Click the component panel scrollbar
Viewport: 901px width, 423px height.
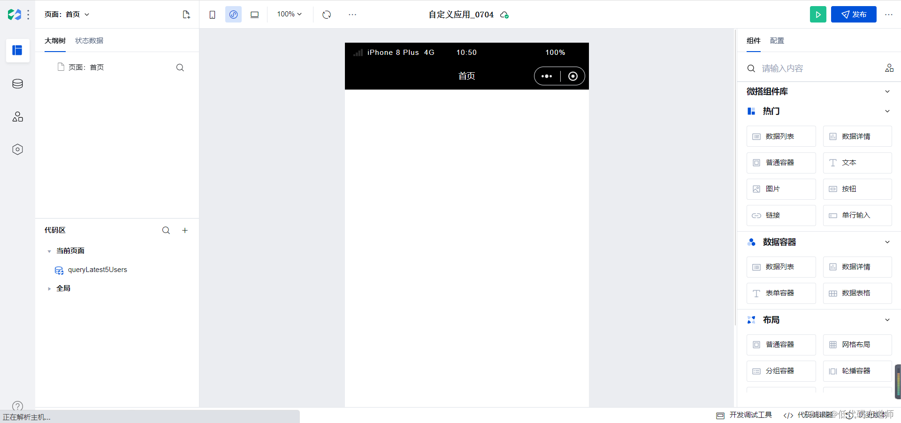click(735, 178)
